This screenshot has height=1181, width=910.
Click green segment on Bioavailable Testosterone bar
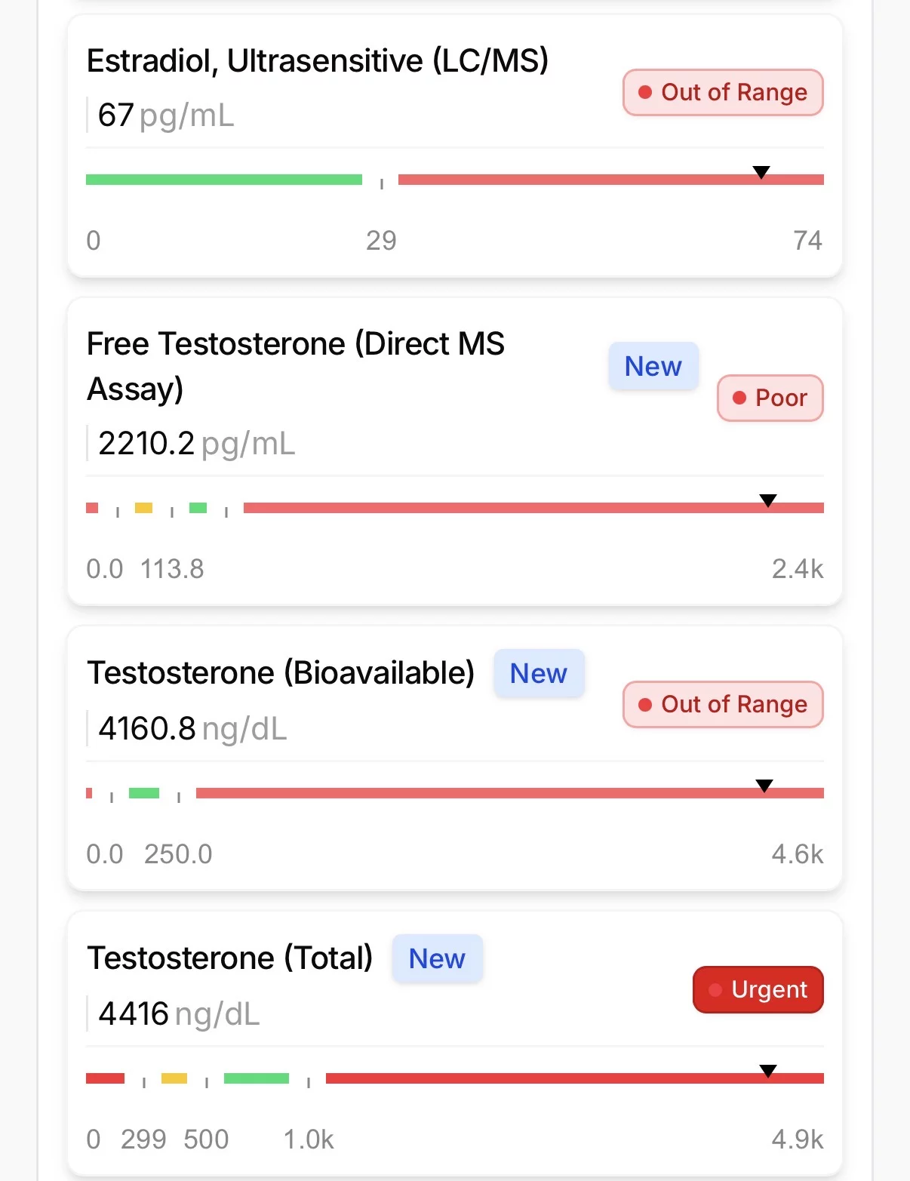[x=144, y=793]
